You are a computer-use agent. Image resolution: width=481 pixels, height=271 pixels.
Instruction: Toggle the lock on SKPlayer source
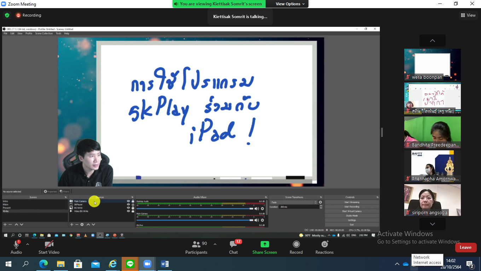click(x=133, y=204)
